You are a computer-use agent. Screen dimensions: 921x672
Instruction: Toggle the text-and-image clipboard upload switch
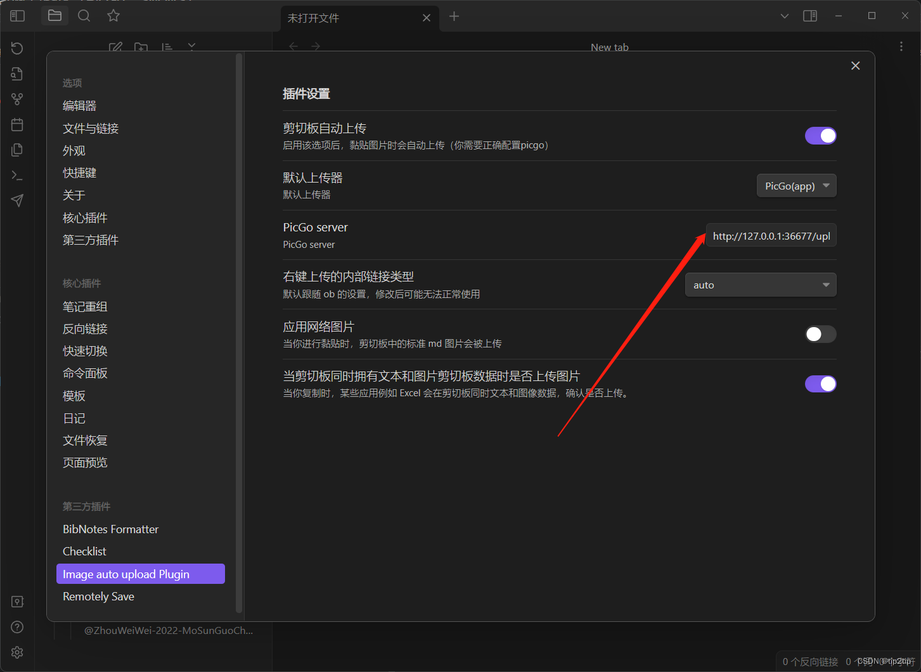click(821, 384)
